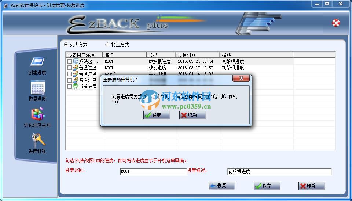Open the 创建进度 sidebar icon
The width and height of the screenshot is (352, 201).
coord(37,61)
